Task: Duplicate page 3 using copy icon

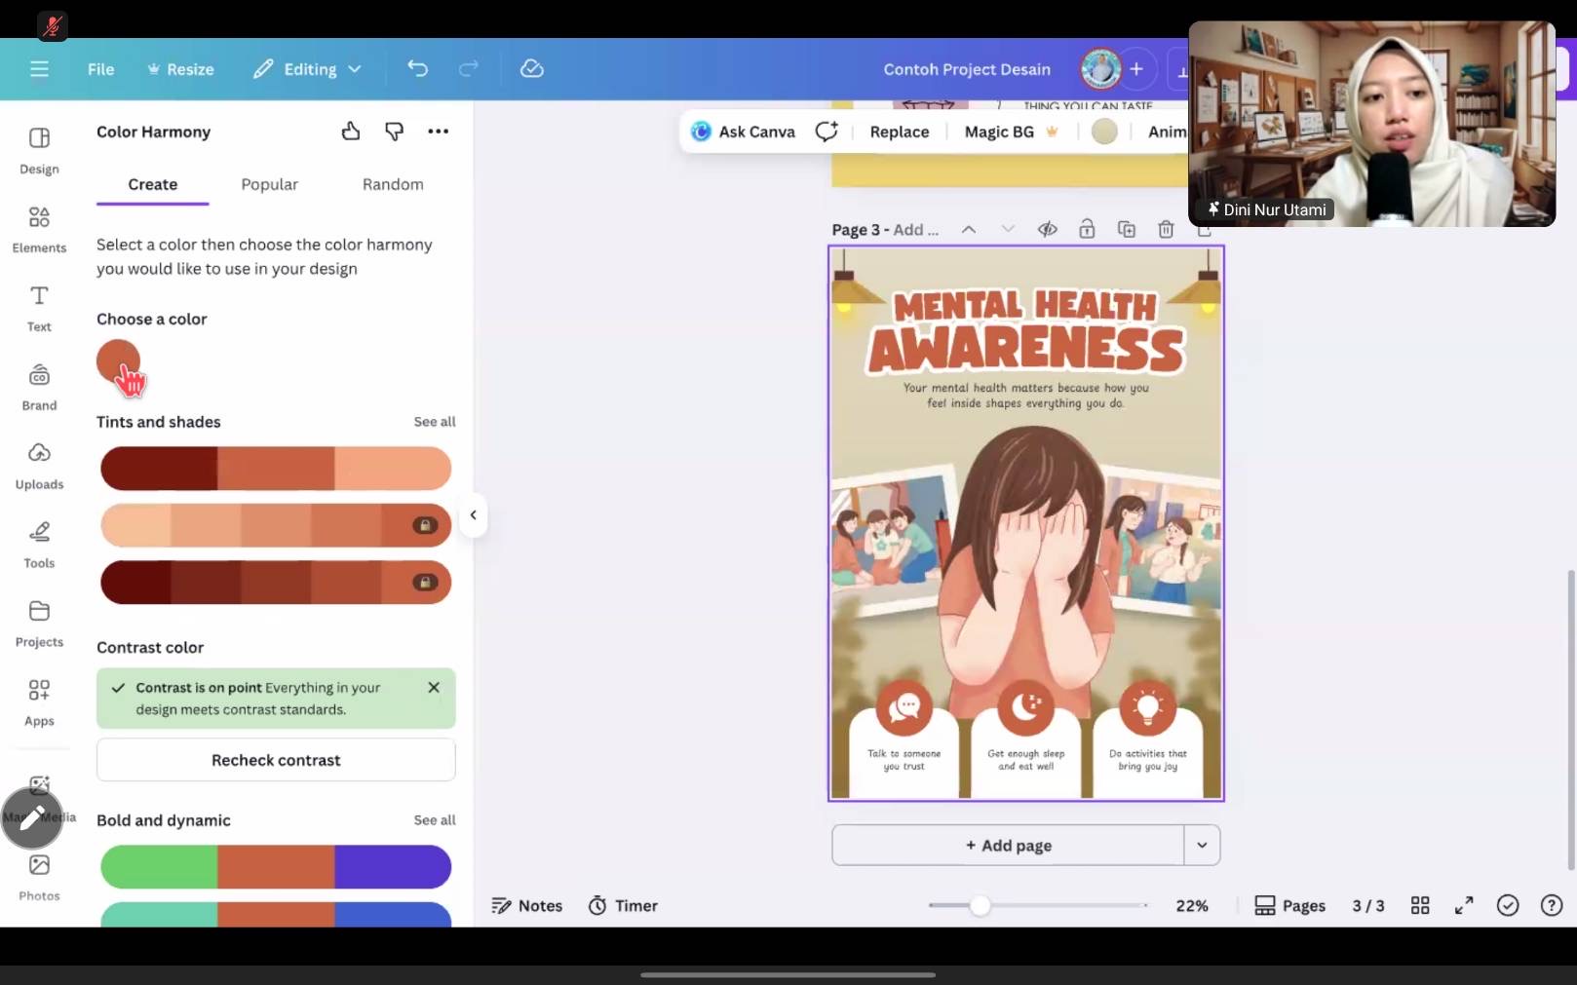Action: coord(1126,229)
